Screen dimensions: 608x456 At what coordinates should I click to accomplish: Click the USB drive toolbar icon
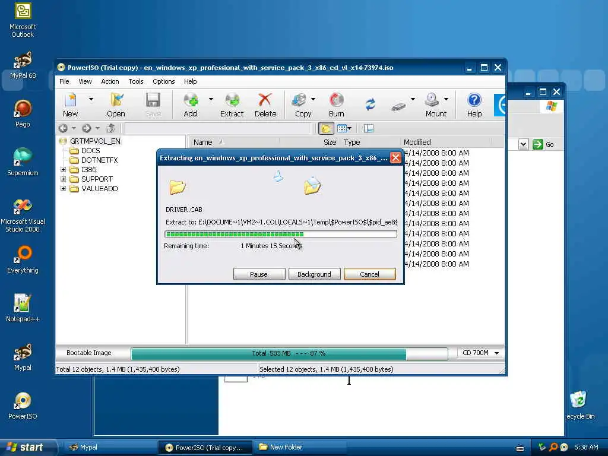pos(398,106)
